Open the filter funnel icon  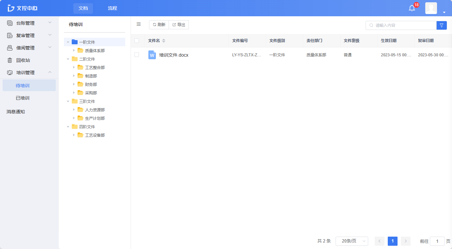[442, 25]
